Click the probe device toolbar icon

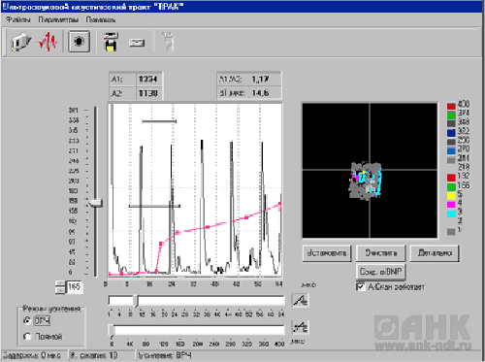(x=21, y=42)
